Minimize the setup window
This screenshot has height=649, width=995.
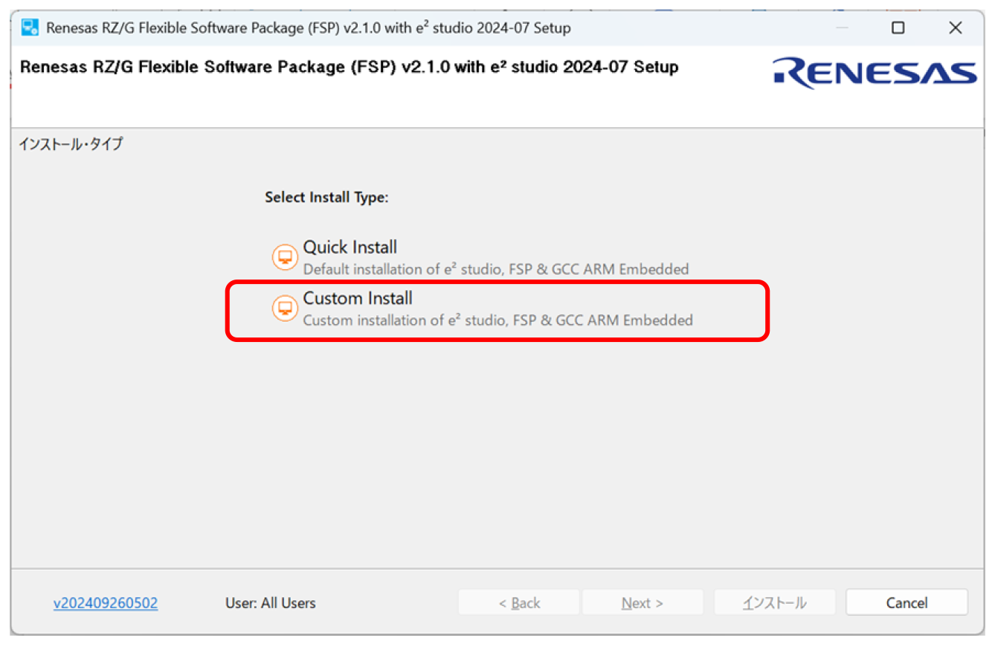pos(842,28)
